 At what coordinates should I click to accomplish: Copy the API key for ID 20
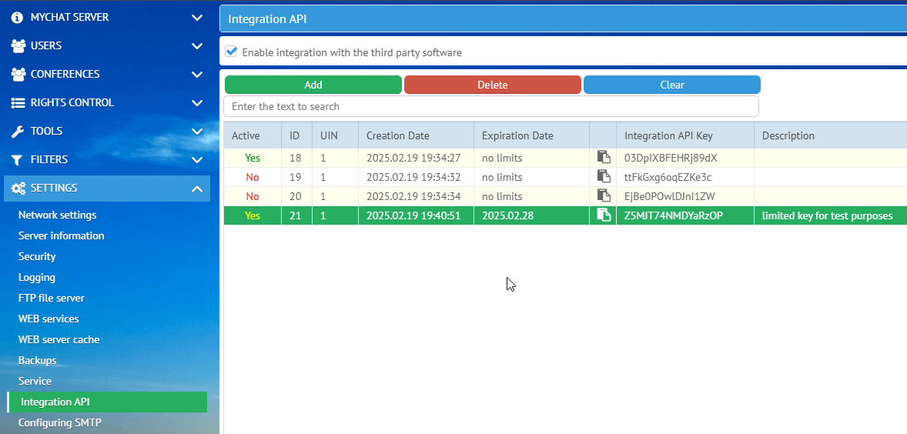[x=603, y=196]
